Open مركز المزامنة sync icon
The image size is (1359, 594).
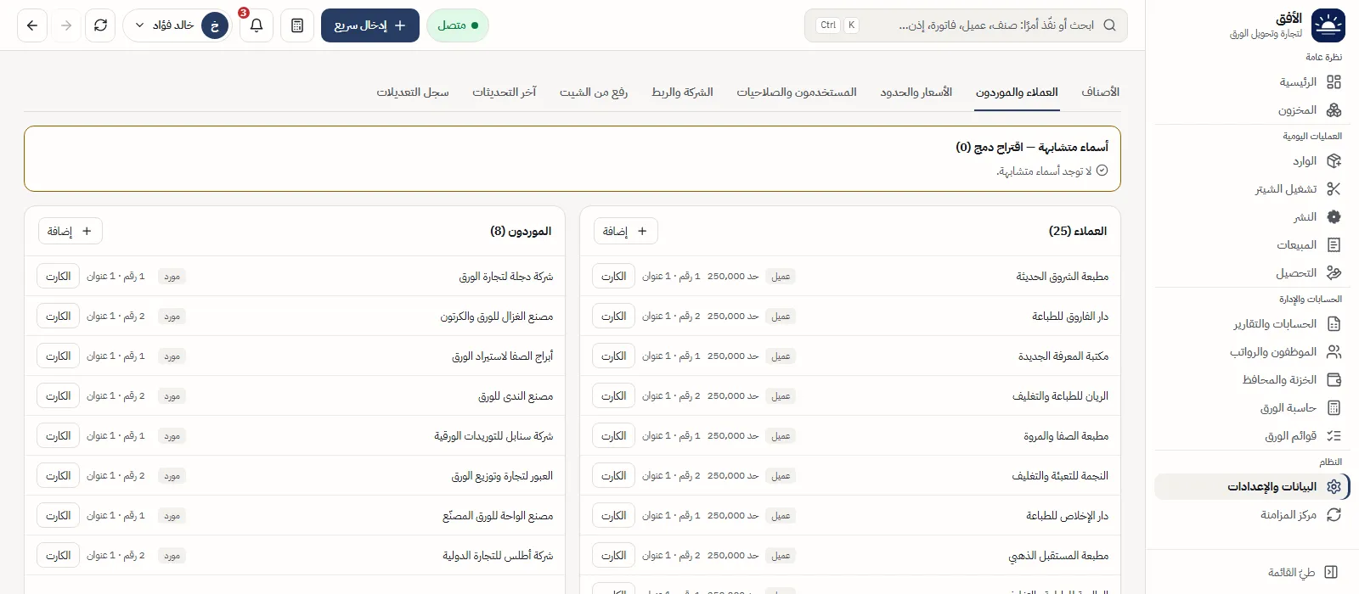1334,515
